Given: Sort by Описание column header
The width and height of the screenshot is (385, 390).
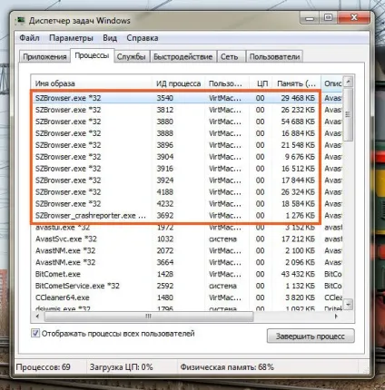Looking at the screenshot, I should [x=331, y=83].
